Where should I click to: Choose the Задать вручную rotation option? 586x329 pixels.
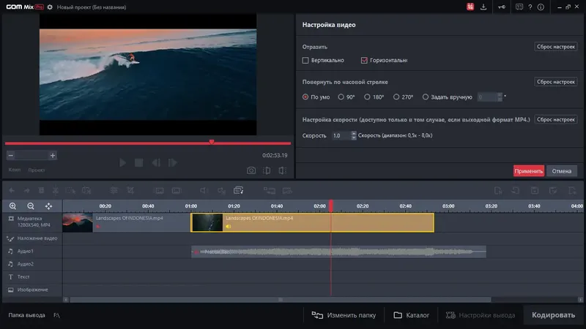426,97
